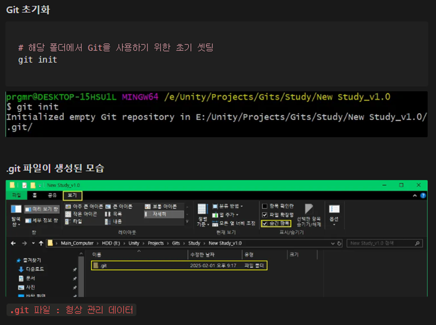
Task: Switch to the 공유 ribbon tab
Action: (x=52, y=196)
